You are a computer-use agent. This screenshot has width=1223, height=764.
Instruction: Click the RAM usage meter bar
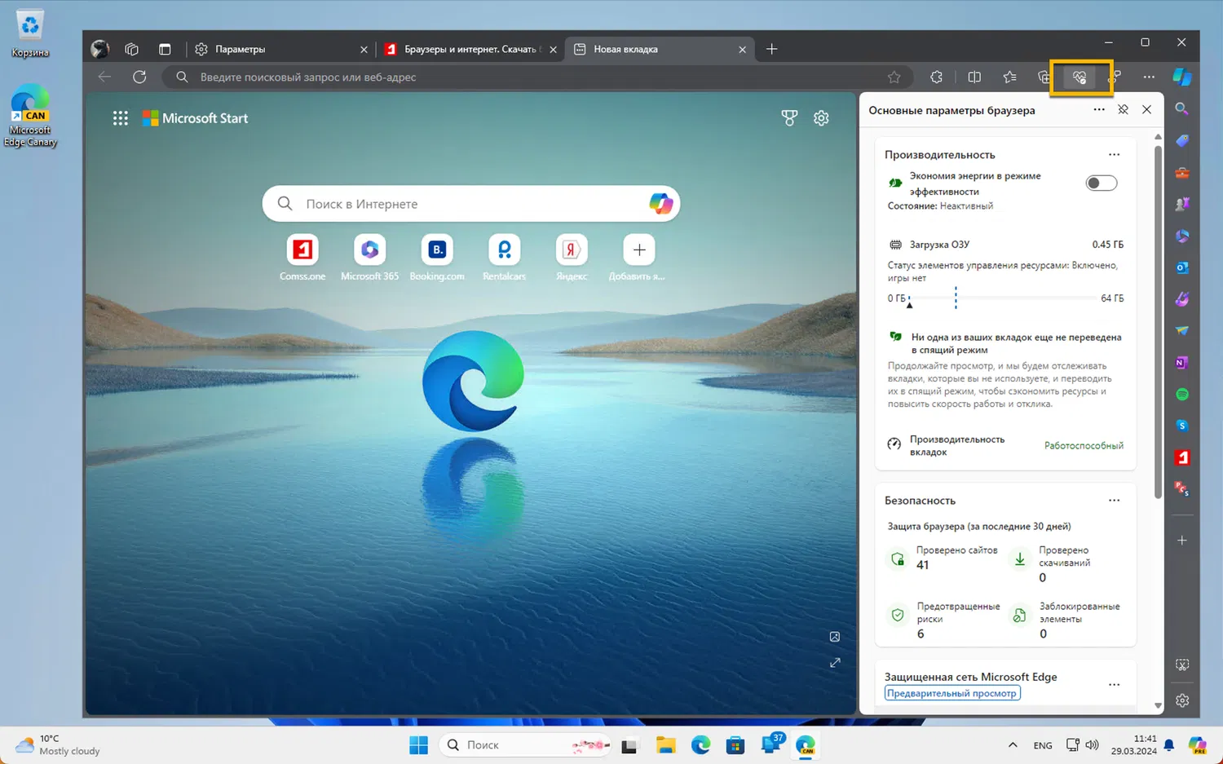tap(1004, 298)
